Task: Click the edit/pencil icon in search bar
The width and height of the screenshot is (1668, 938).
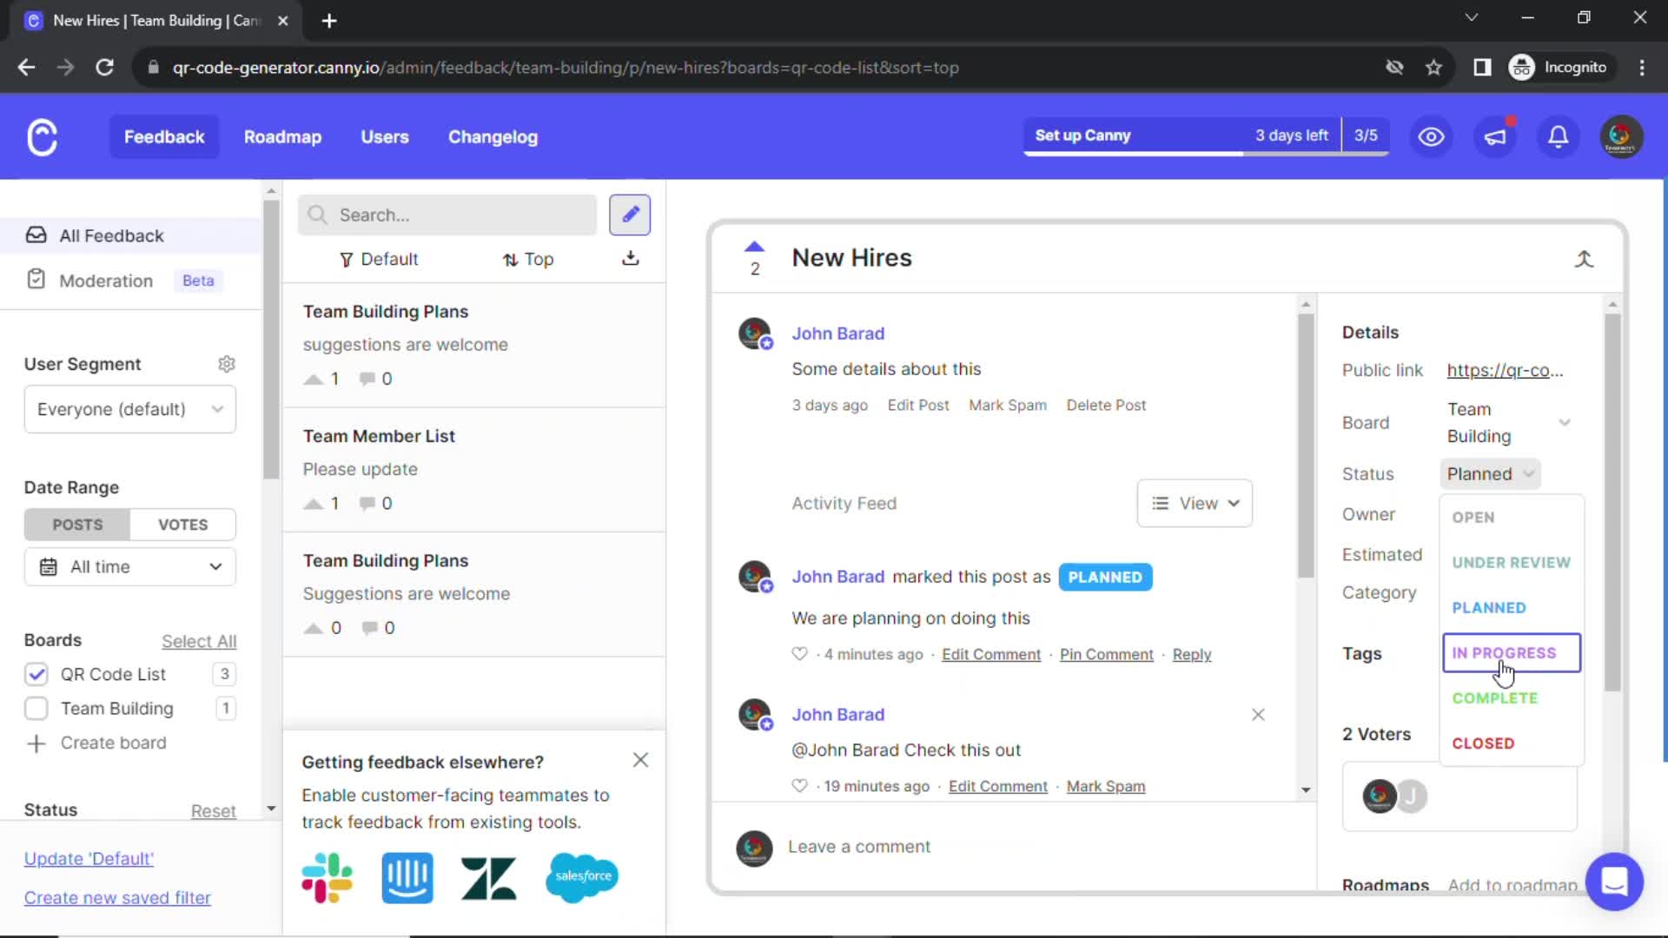Action: pos(632,215)
